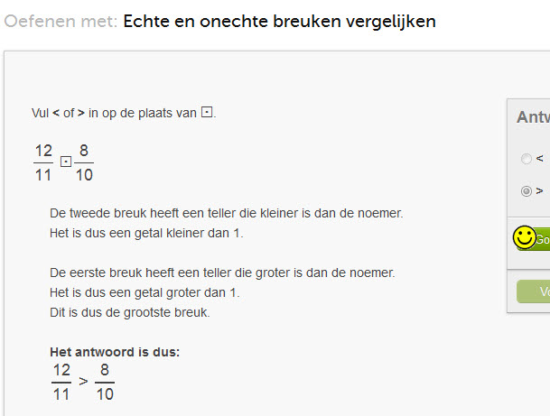
Task: Click the 12/11 fraction in the final answer
Action: pyautogui.click(x=61, y=382)
